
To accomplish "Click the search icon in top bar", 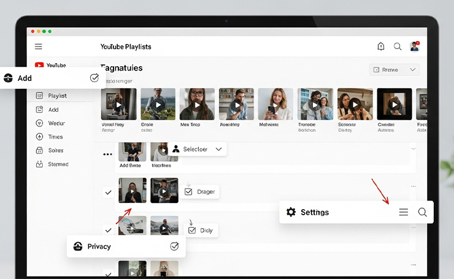I will click(398, 47).
